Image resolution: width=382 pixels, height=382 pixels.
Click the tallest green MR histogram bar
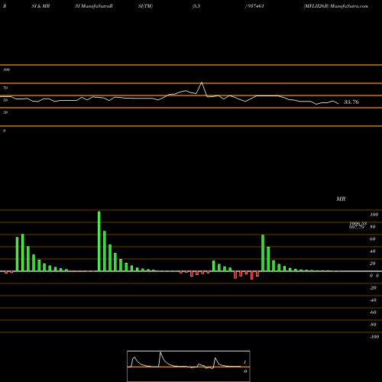(x=99, y=241)
